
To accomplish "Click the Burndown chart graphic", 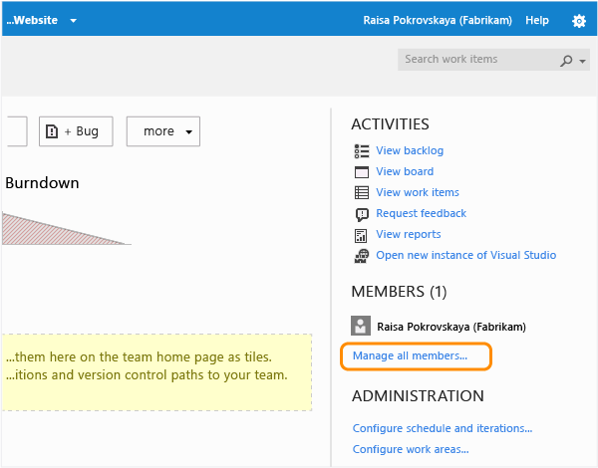I will [x=66, y=228].
